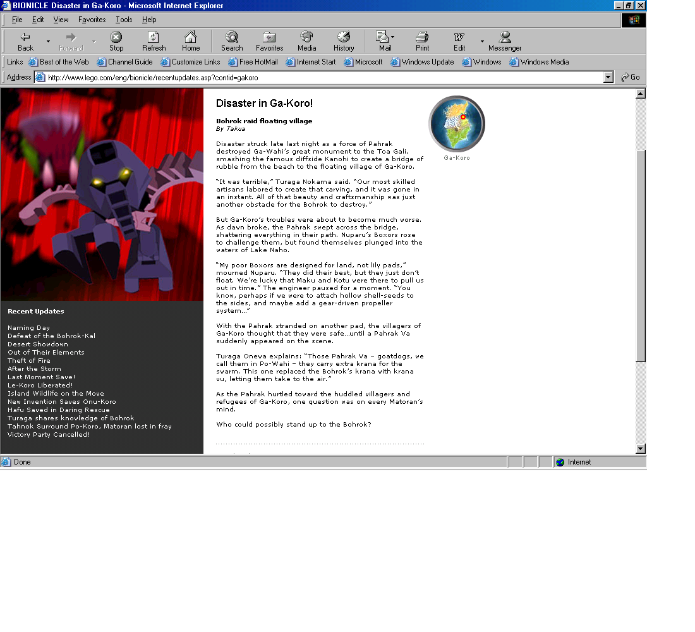Click the Stop loading button
Viewport: 695px width, 632px height.
click(116, 42)
